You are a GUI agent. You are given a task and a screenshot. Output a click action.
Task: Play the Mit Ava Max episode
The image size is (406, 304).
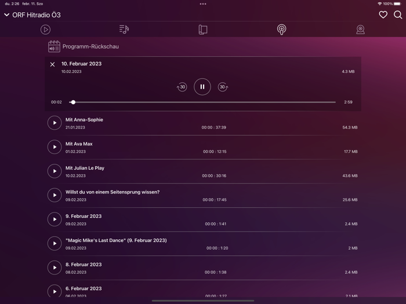[55, 147]
